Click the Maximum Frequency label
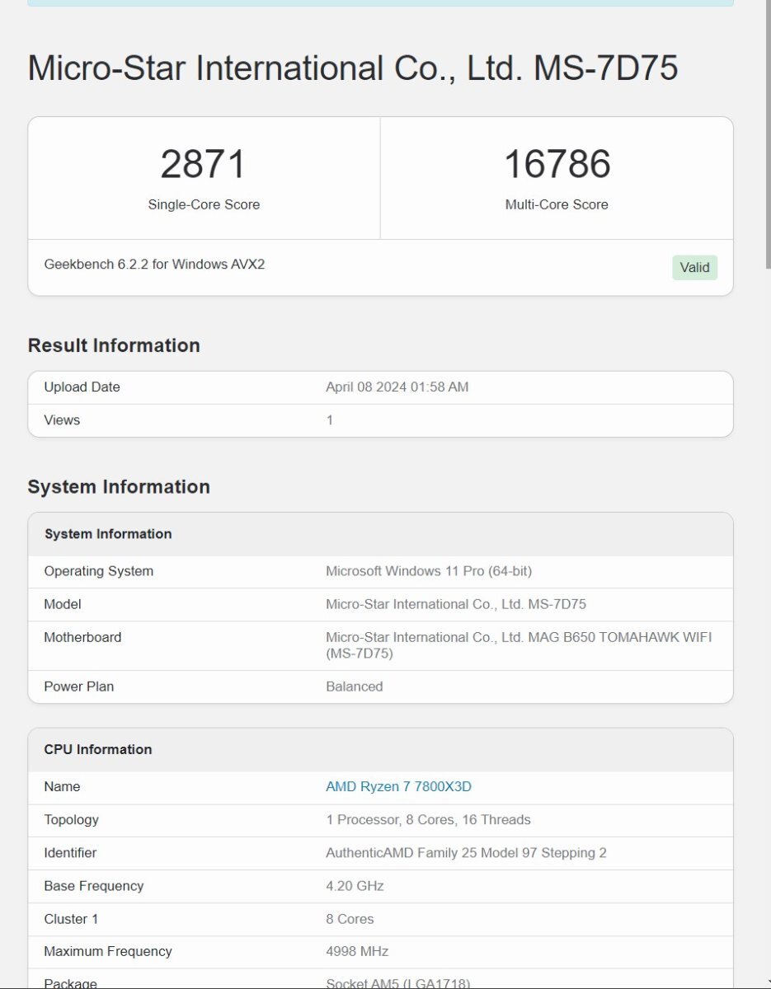The height and width of the screenshot is (989, 771). (x=108, y=951)
